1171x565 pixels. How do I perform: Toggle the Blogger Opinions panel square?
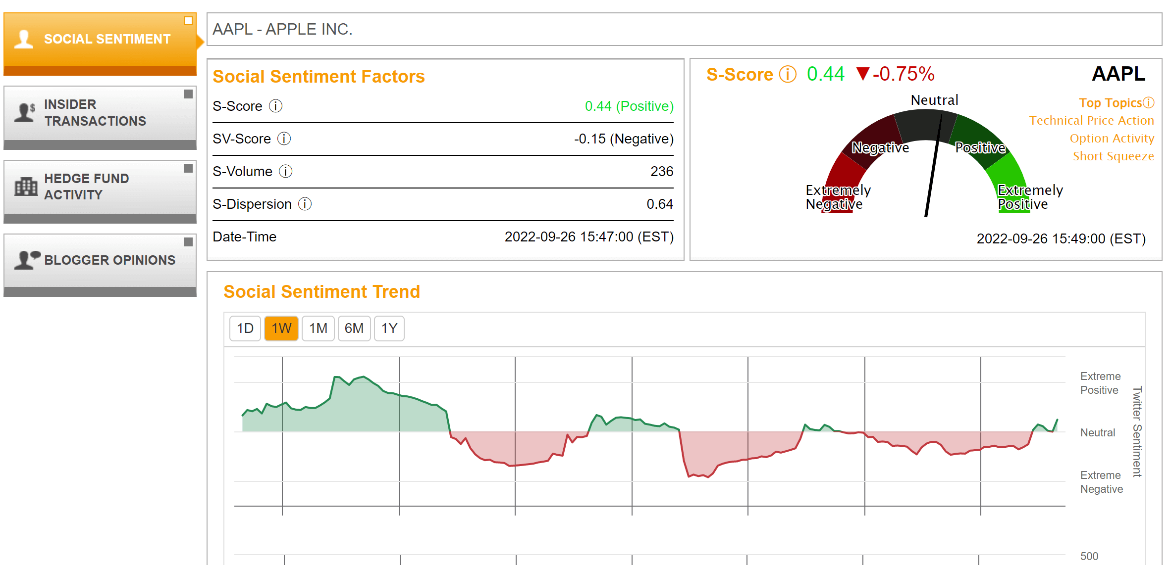tap(188, 242)
